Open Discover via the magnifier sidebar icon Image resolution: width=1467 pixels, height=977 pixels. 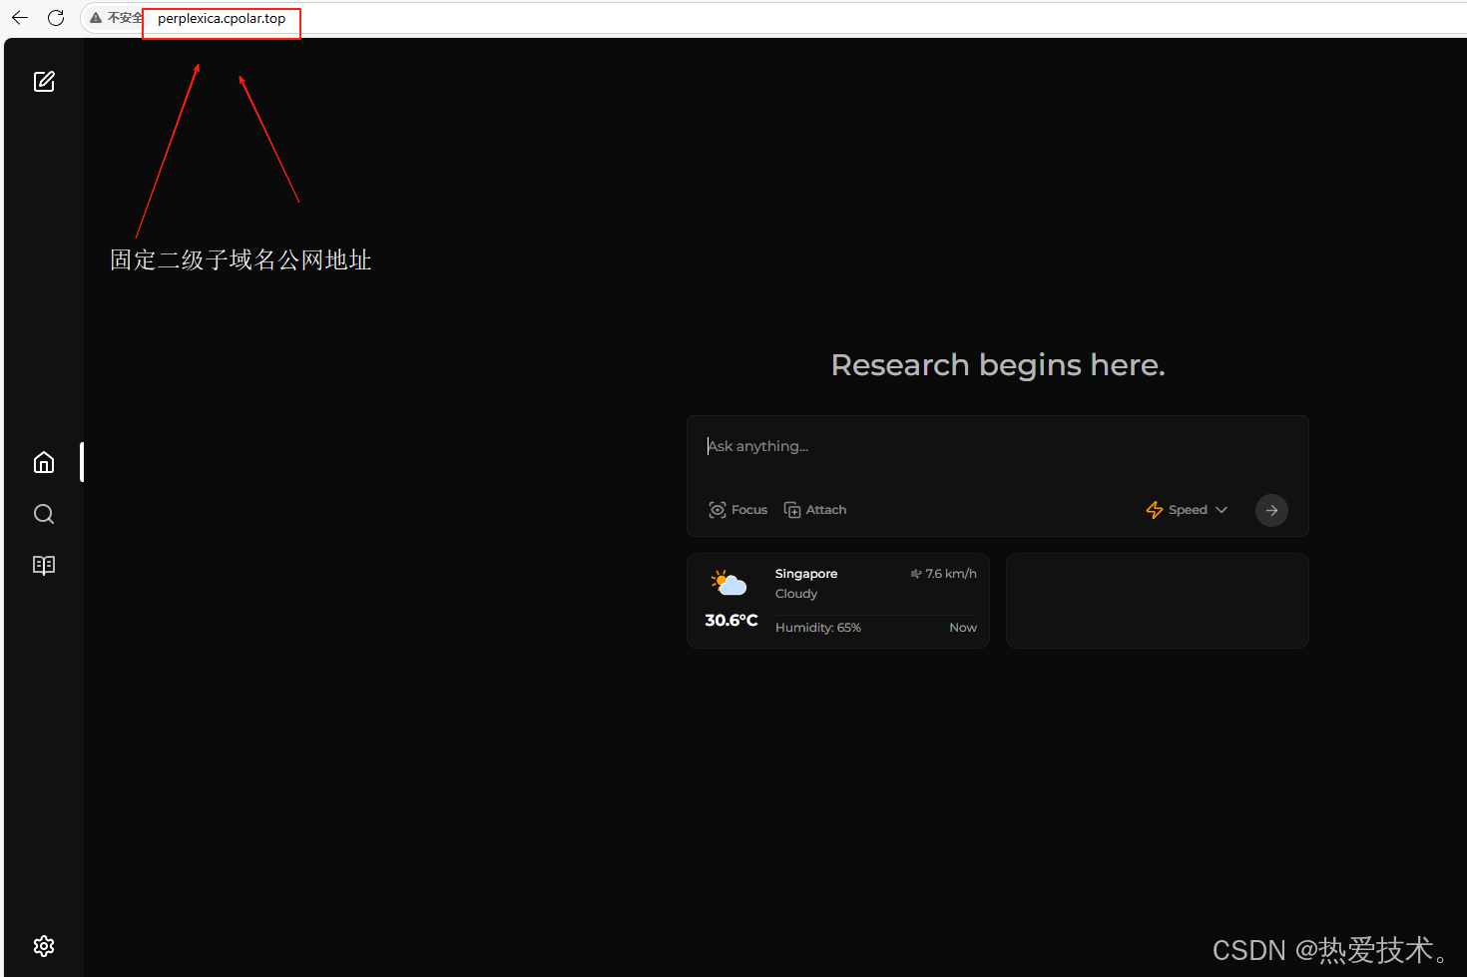[44, 514]
